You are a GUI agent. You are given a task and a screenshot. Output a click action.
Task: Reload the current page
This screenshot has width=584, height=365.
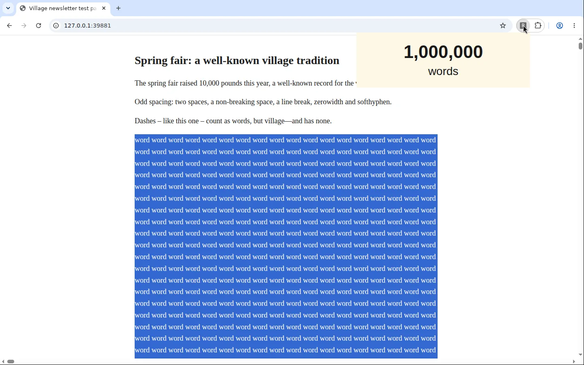click(39, 26)
